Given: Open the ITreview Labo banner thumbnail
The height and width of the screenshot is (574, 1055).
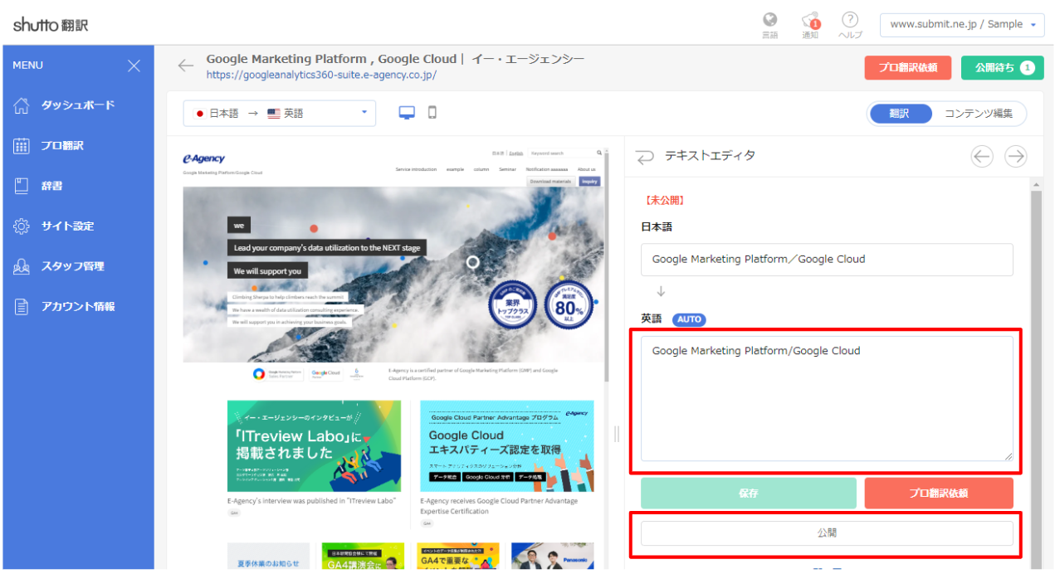Looking at the screenshot, I should coord(314,446).
